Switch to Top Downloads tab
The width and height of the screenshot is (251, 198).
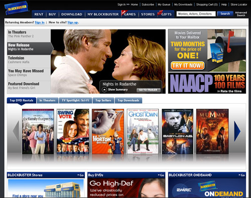129,100
